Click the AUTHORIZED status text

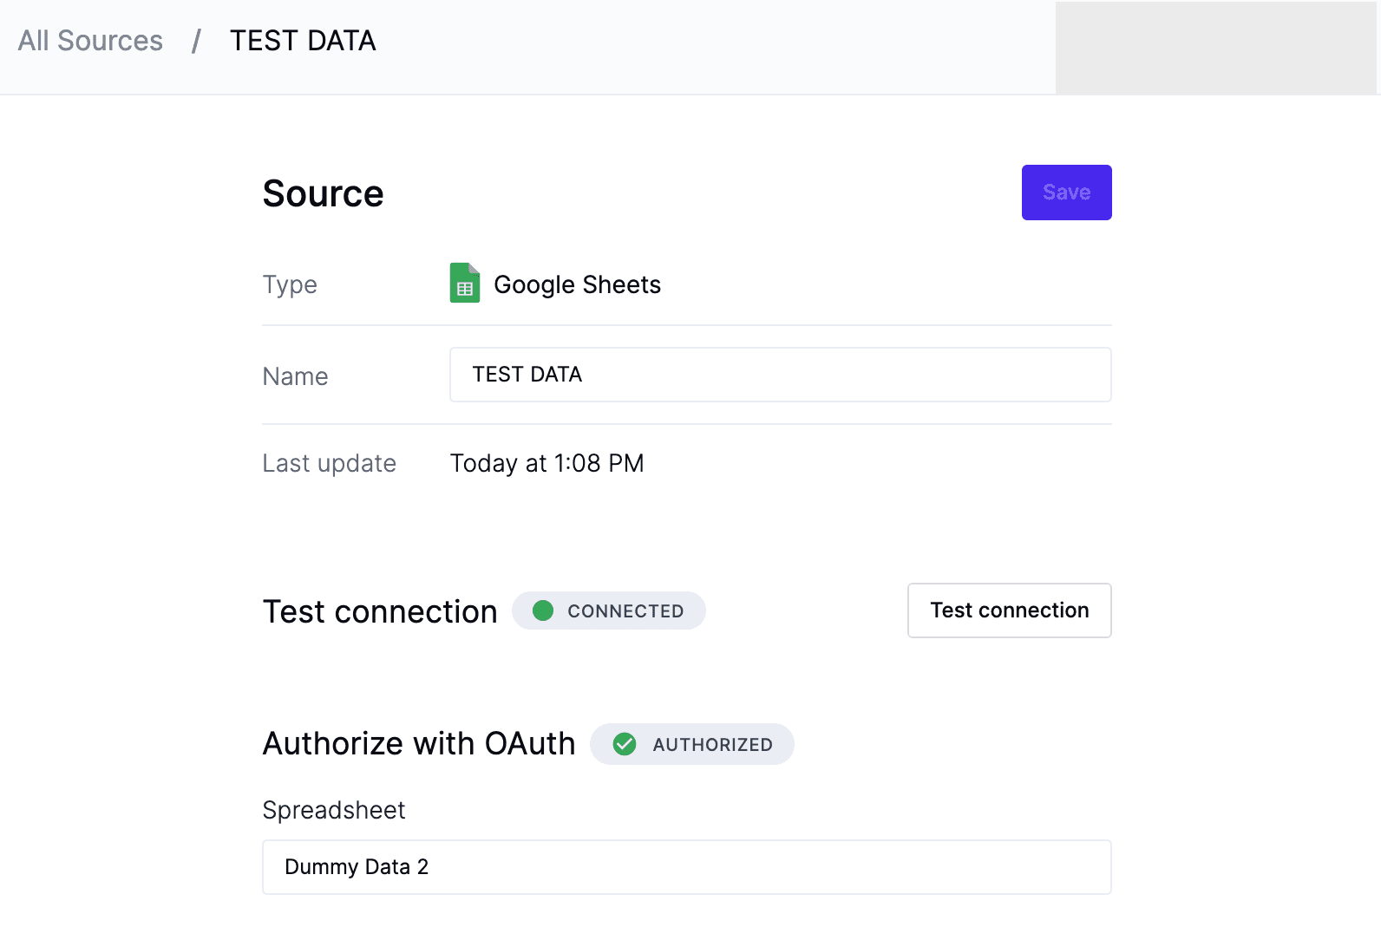coord(712,745)
